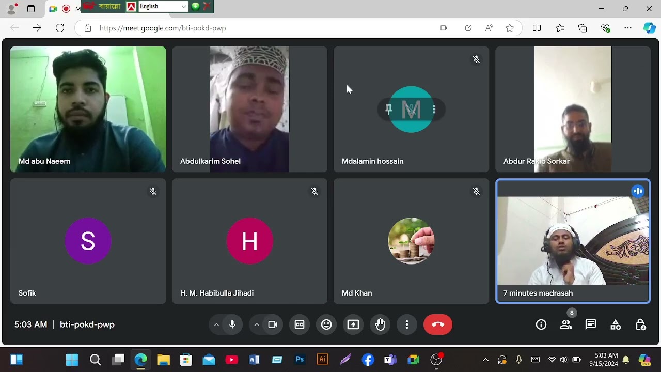Open File Explorer from the taskbar
Screen dimensions: 661x372
[163, 360]
